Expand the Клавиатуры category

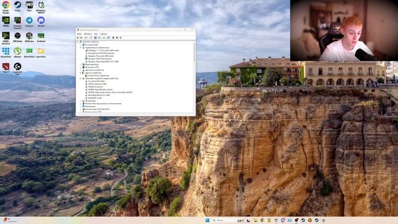[81, 101]
